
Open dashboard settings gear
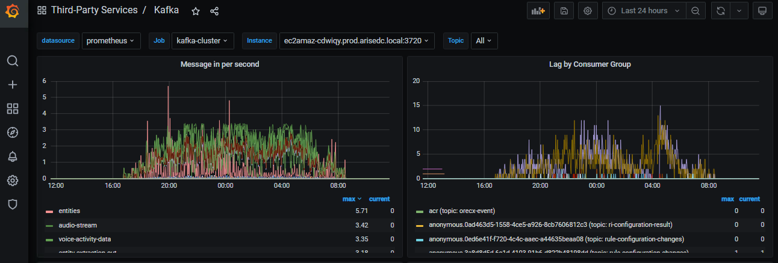pyautogui.click(x=588, y=11)
